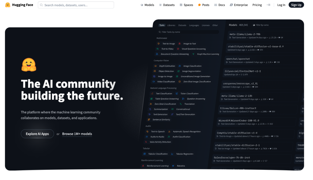
Task: Click the Salesforce/xgen-7b-8k-inst model entry
Action: tap(251, 159)
